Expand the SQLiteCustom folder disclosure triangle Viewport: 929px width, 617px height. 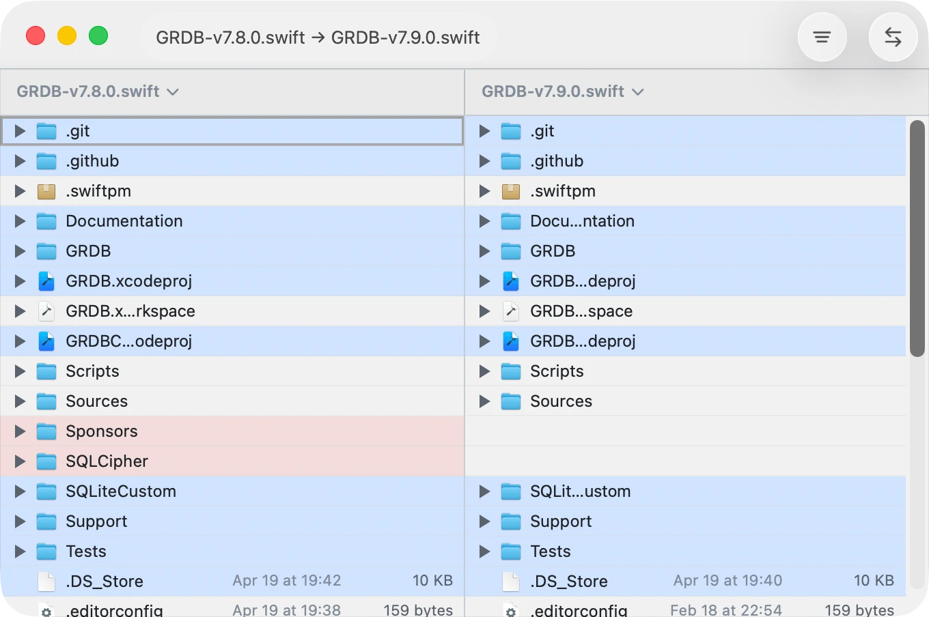tap(20, 491)
